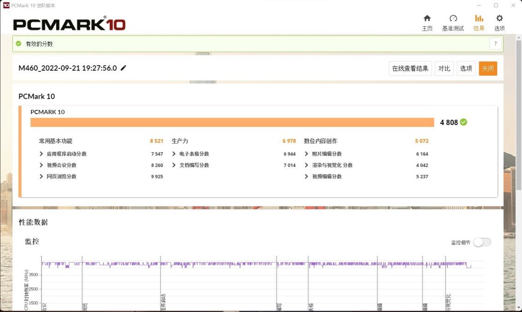Toggle the 监控细节 switch
Screen dimensions: 522x312
coord(482,242)
